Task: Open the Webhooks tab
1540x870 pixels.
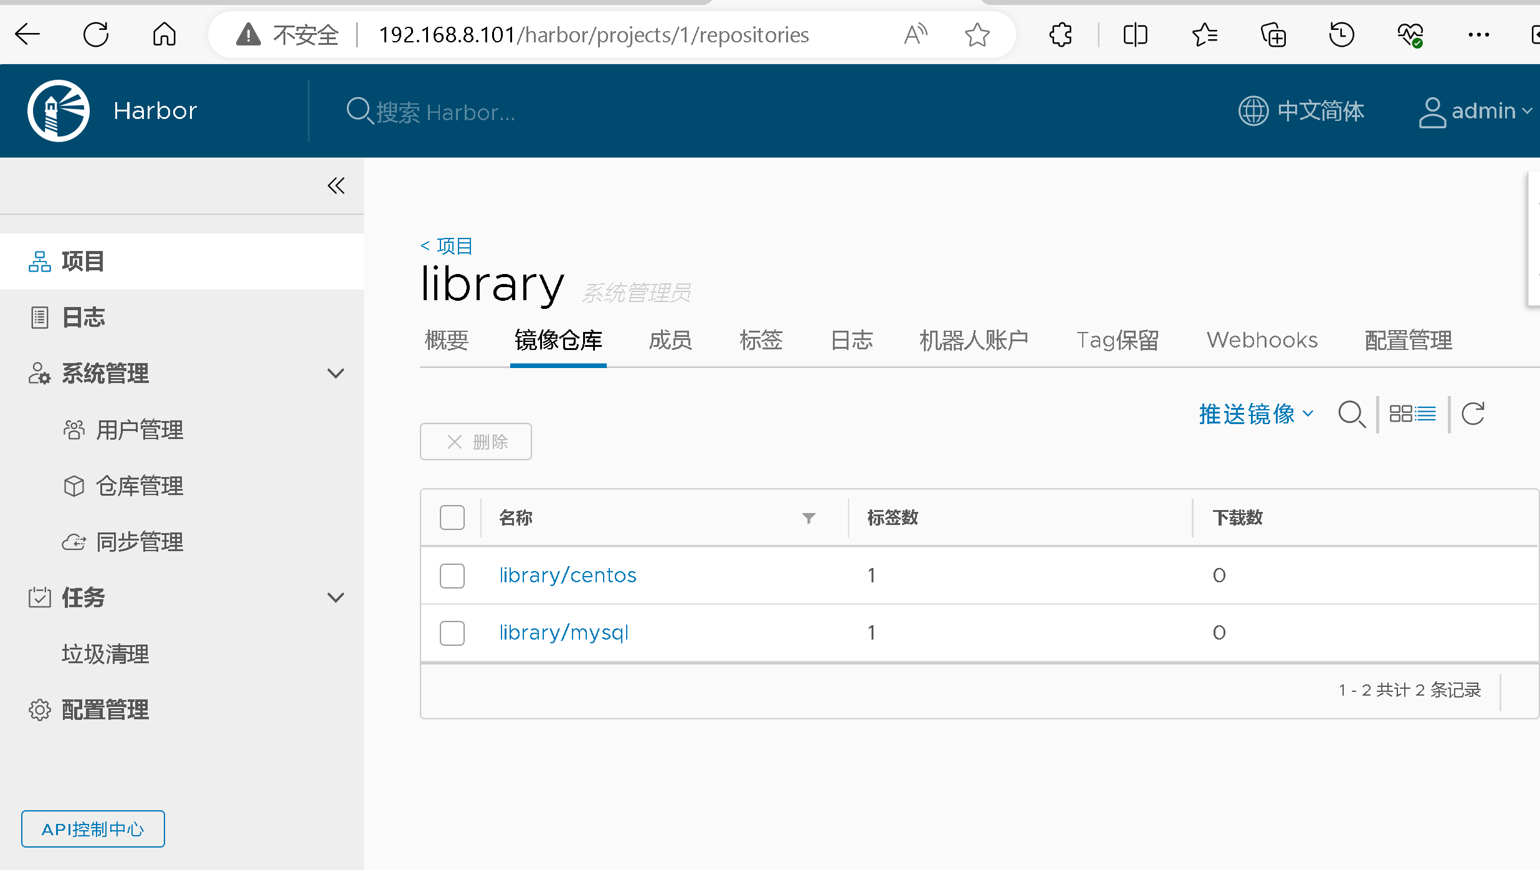Action: pyautogui.click(x=1262, y=341)
